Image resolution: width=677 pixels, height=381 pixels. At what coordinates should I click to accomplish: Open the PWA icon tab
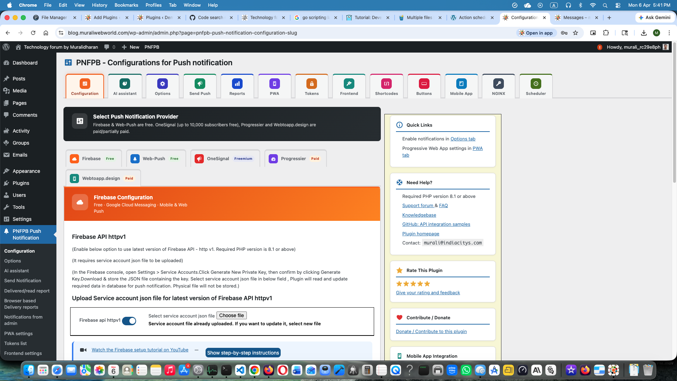274,86
